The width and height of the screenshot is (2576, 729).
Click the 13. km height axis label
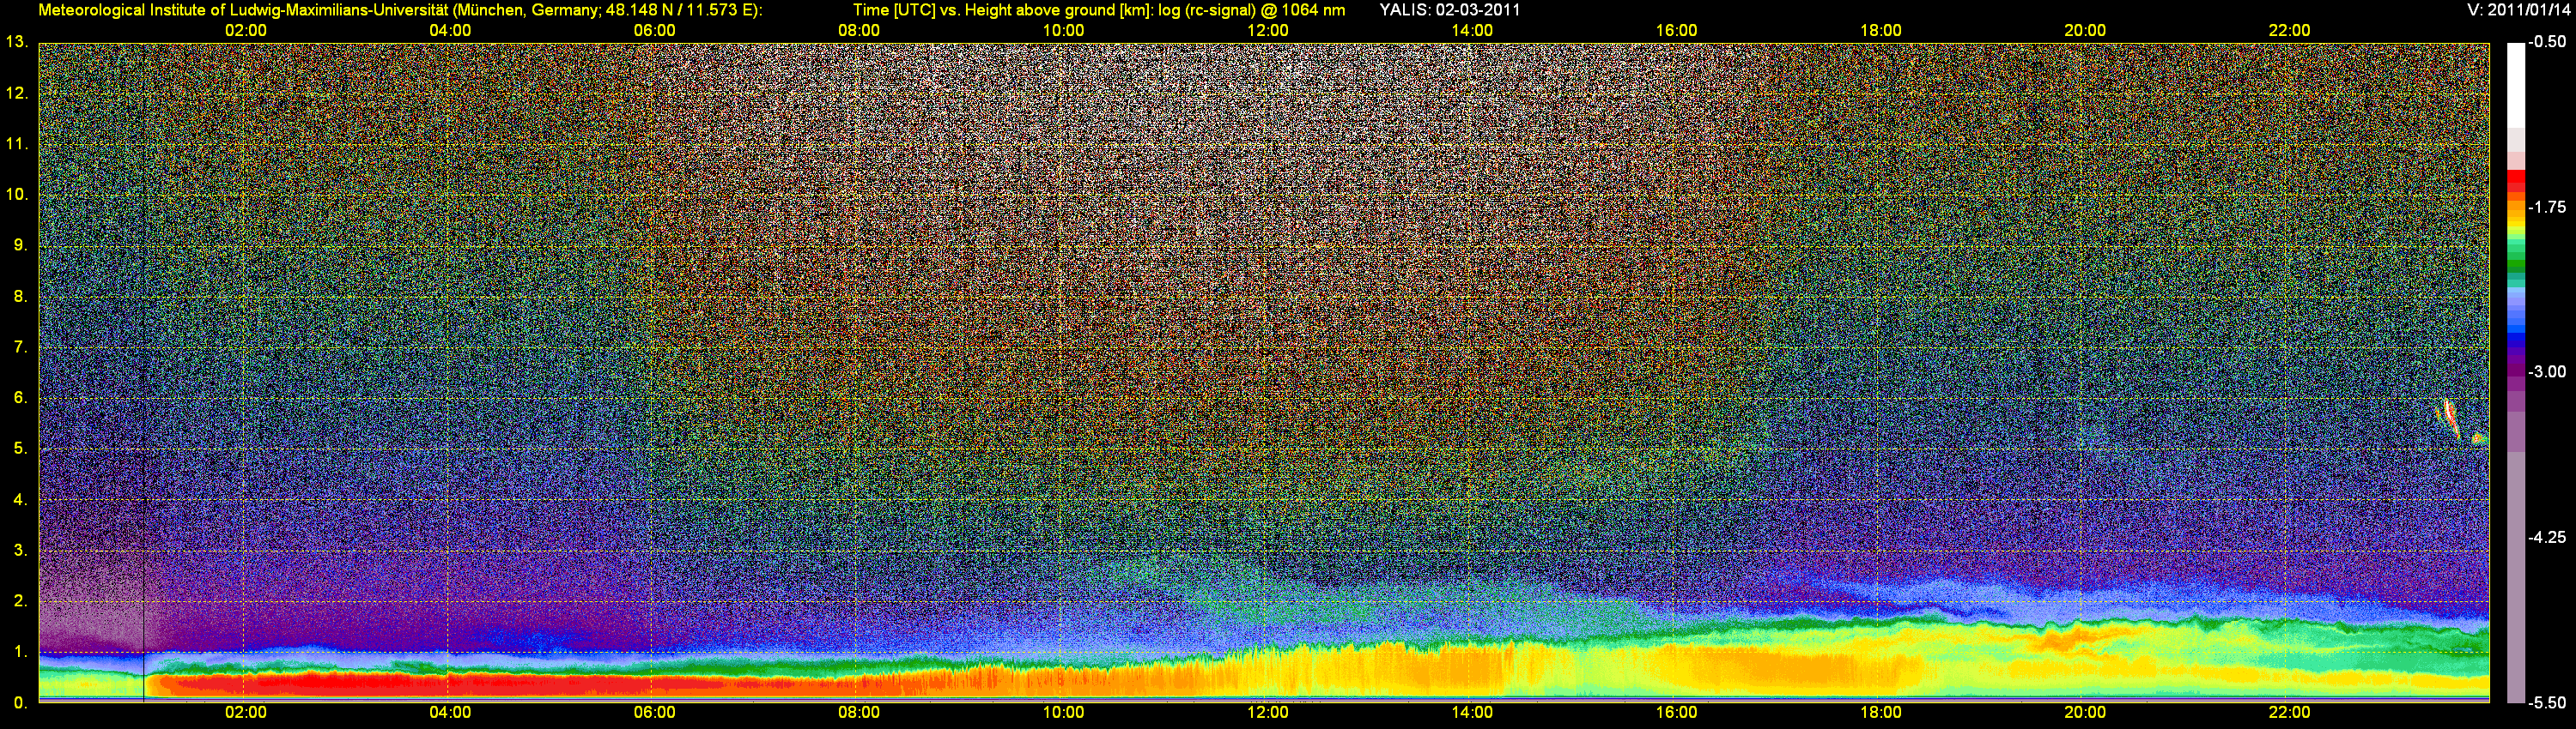pyautogui.click(x=16, y=42)
